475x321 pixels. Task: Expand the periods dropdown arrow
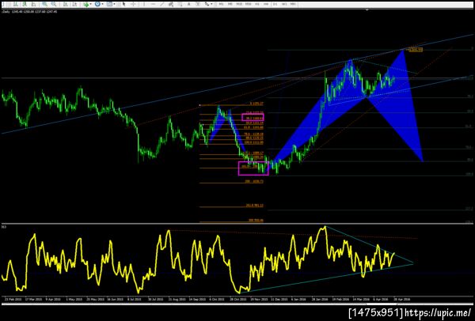102,4
